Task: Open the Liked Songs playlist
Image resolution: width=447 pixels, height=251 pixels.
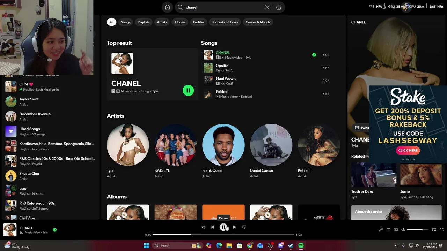Action: pyautogui.click(x=50, y=131)
